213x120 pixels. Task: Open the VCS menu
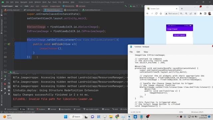click(x=60, y=2)
